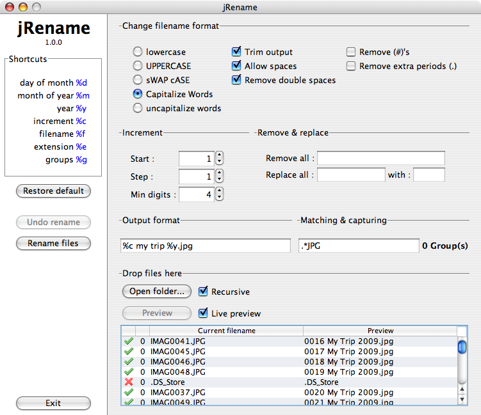Viewport: 481px width, 415px height.
Task: Click the Output format text field
Action: pyautogui.click(x=206, y=246)
